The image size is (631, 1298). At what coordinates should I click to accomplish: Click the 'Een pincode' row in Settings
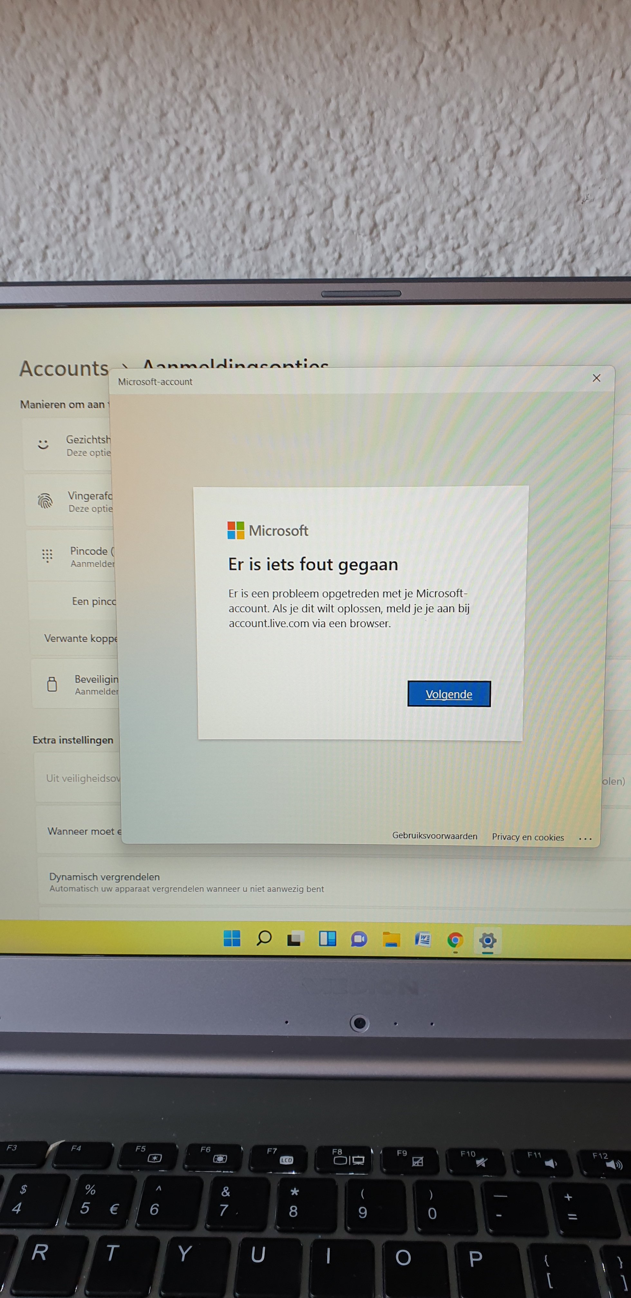tap(72, 601)
